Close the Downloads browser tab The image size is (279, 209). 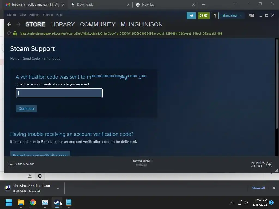128,5
